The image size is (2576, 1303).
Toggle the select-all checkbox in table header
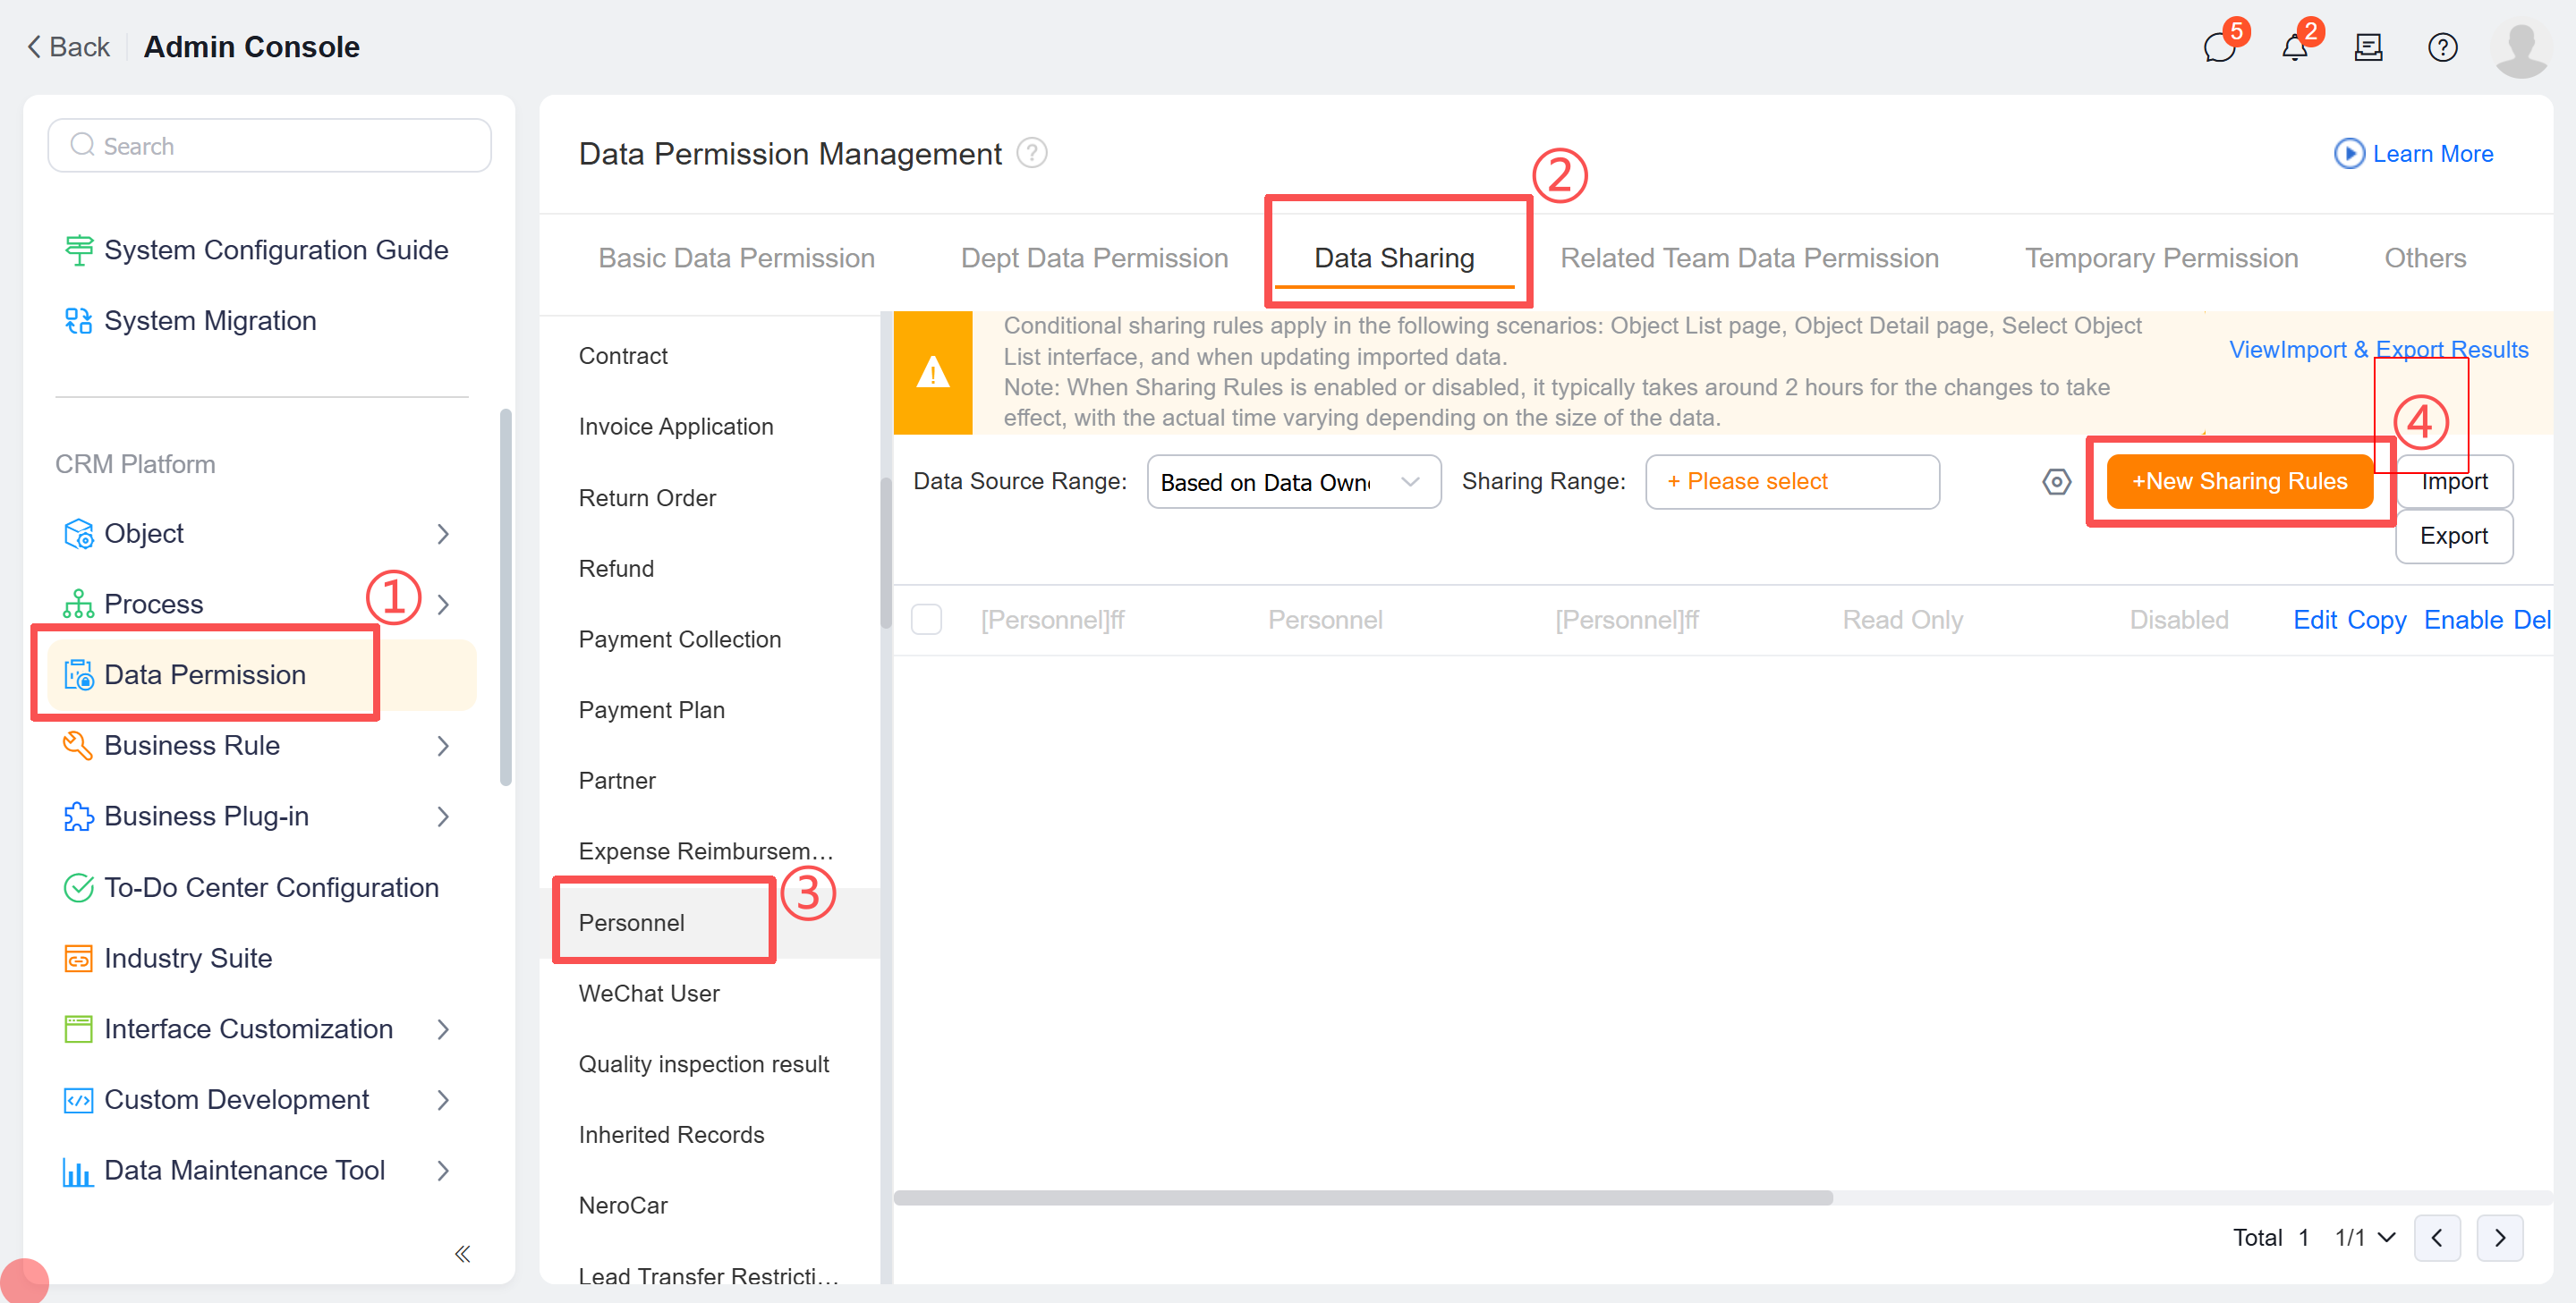926,620
